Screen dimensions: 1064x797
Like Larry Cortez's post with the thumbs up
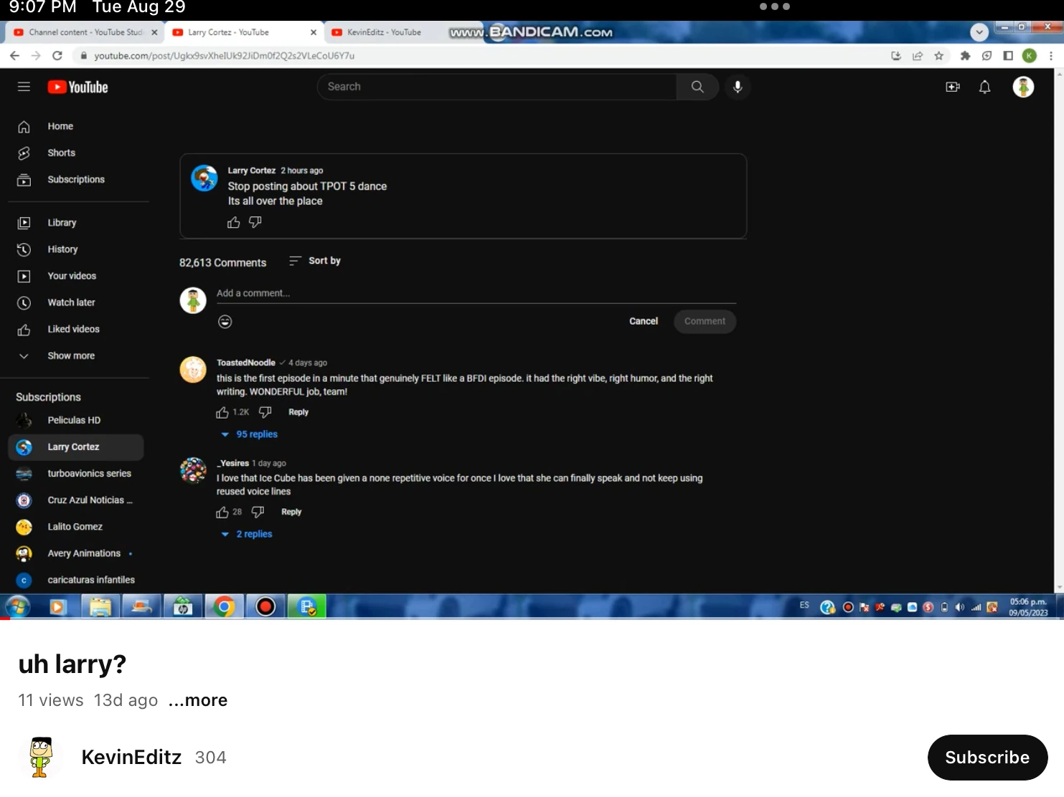point(233,222)
